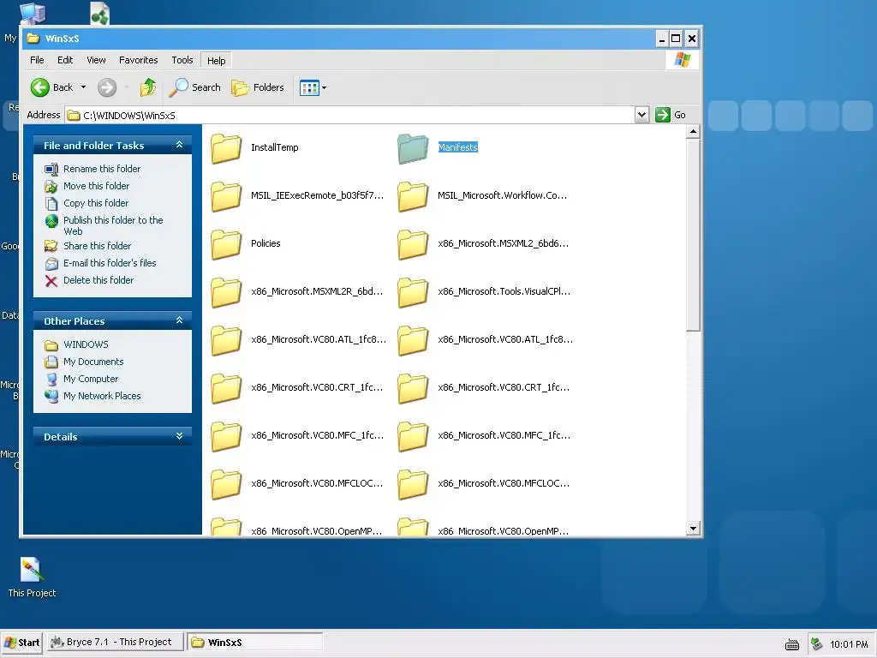Click the network tray icon near clock
The width and height of the screenshot is (877, 658).
pos(817,644)
